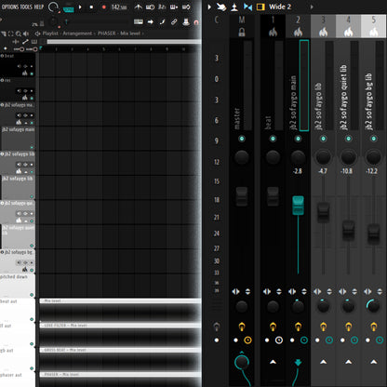The image size is (387, 387).
Task: Click the white dot on the current-track C column
Action: [x=217, y=340]
